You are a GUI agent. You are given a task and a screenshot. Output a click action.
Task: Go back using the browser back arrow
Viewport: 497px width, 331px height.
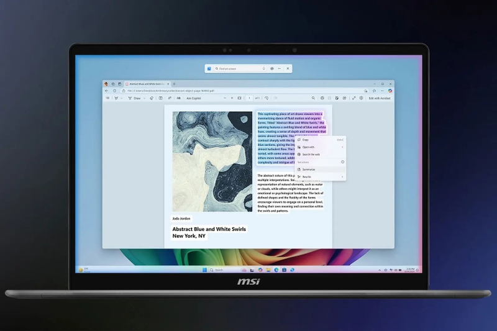107,91
